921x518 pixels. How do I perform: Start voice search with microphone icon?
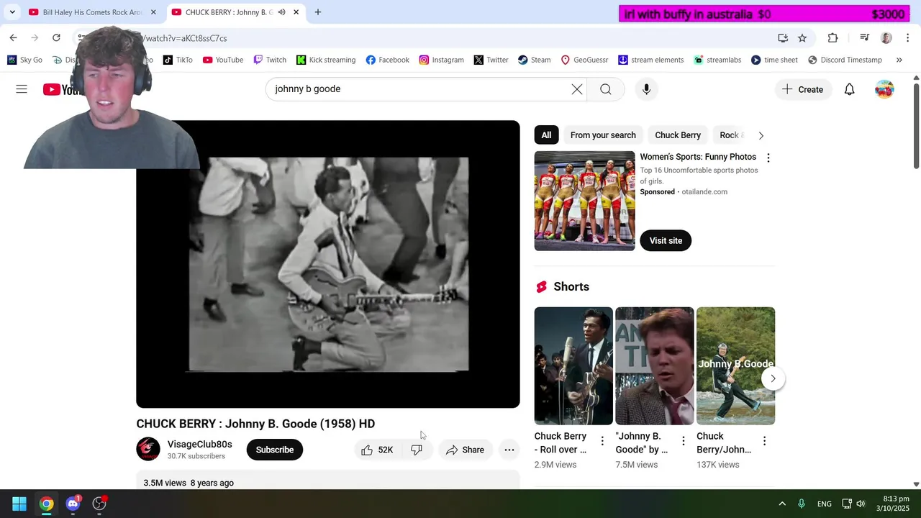pos(646,89)
